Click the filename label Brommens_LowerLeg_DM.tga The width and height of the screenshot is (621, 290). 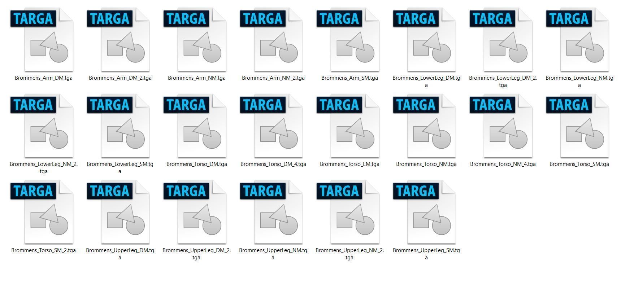426,82
